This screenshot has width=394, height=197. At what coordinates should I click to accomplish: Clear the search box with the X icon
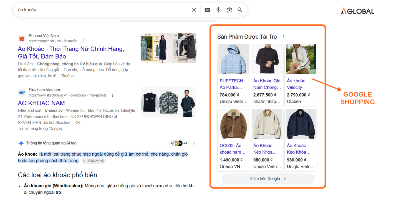tap(194, 10)
